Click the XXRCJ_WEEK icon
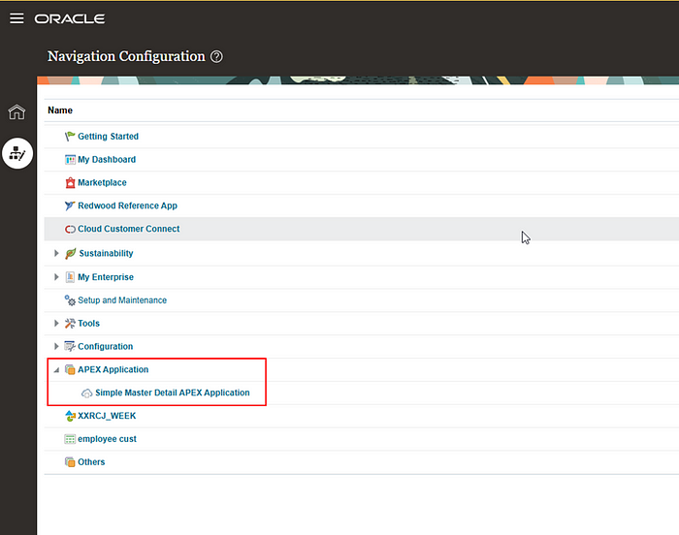The height and width of the screenshot is (535, 679). [70, 416]
